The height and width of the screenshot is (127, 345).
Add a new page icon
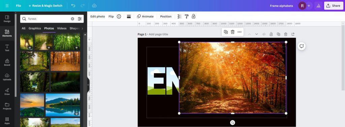pyautogui.click(x=293, y=34)
